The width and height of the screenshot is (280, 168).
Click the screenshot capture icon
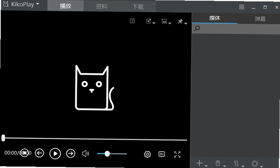tap(164, 21)
